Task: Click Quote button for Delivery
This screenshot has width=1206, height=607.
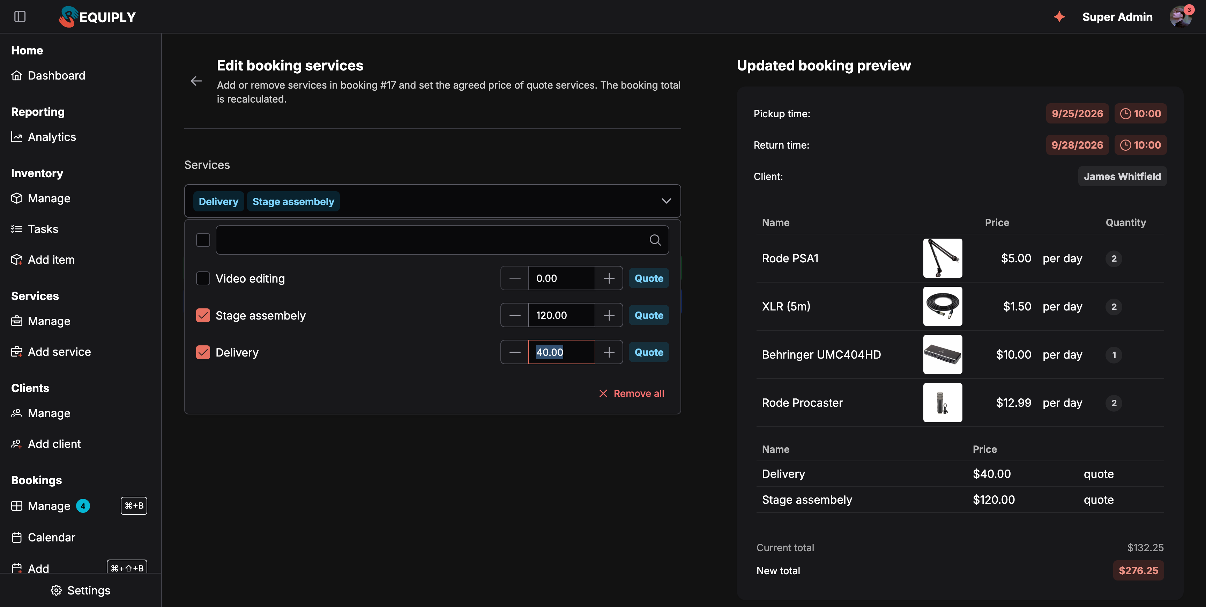Action: click(x=649, y=352)
